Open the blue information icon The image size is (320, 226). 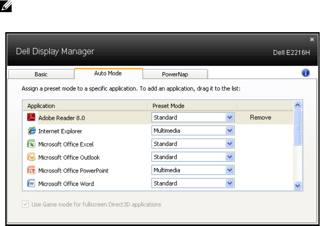tap(306, 73)
